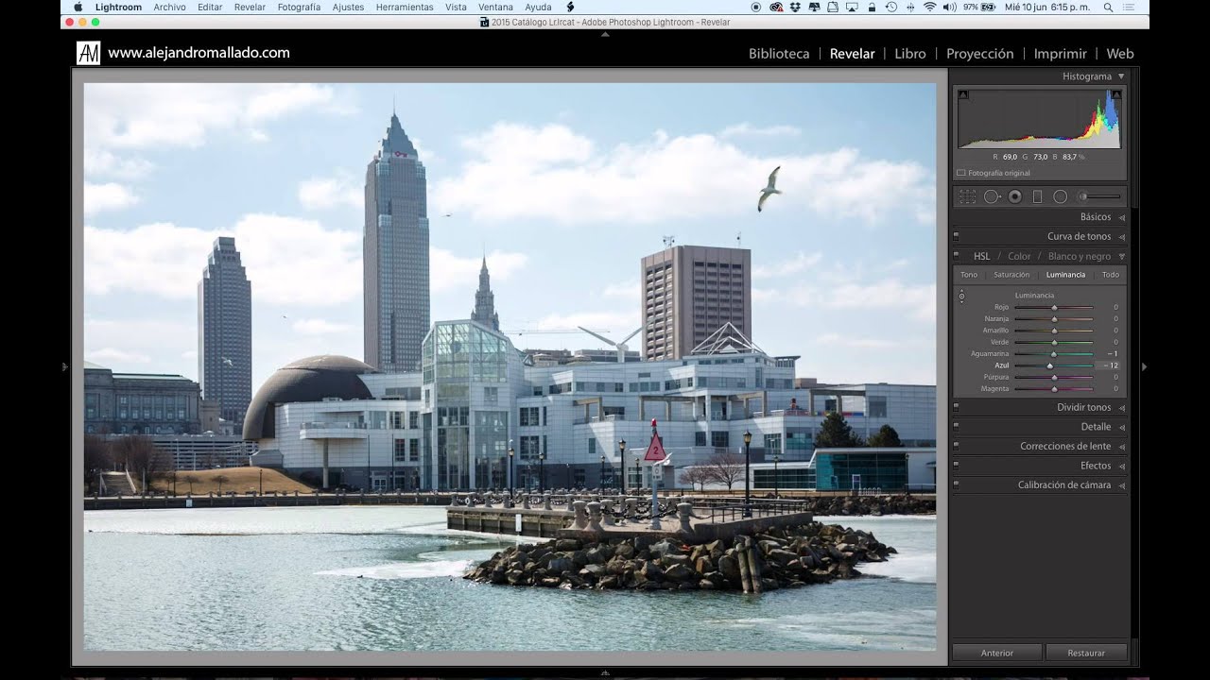Screen dimensions: 1210x680
Task: Select the Tono tab in HSL
Action: [969, 275]
